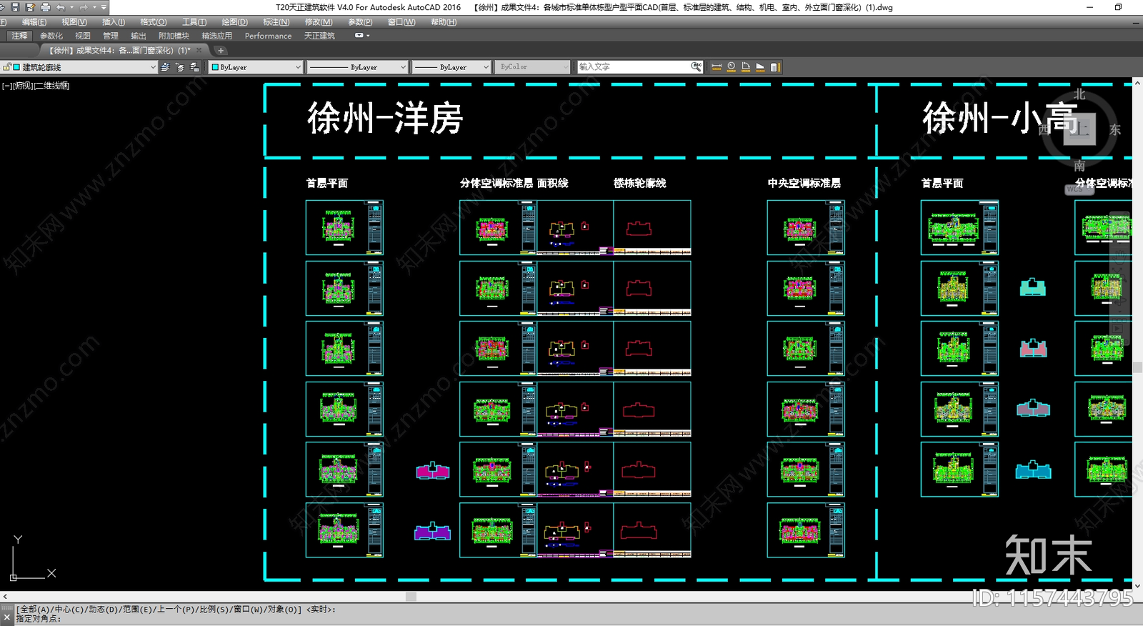Undo the last action

61,7
